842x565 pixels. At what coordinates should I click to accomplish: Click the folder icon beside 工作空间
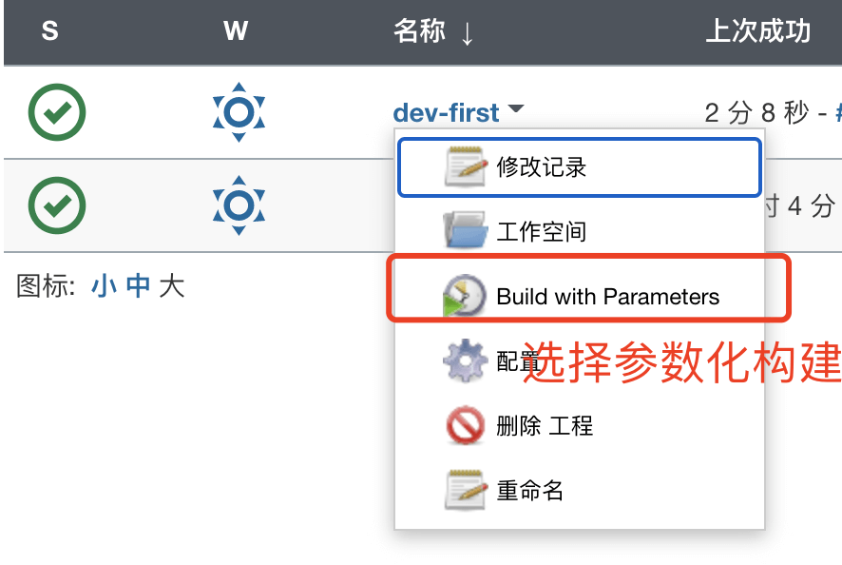coord(466,231)
